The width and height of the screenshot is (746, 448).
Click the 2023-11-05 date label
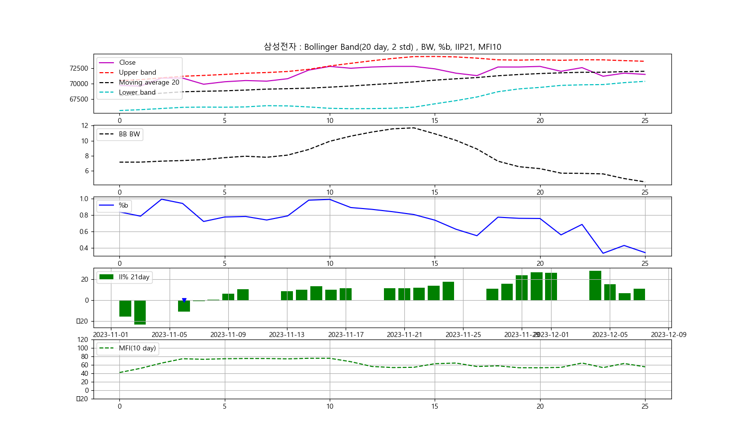click(x=169, y=335)
